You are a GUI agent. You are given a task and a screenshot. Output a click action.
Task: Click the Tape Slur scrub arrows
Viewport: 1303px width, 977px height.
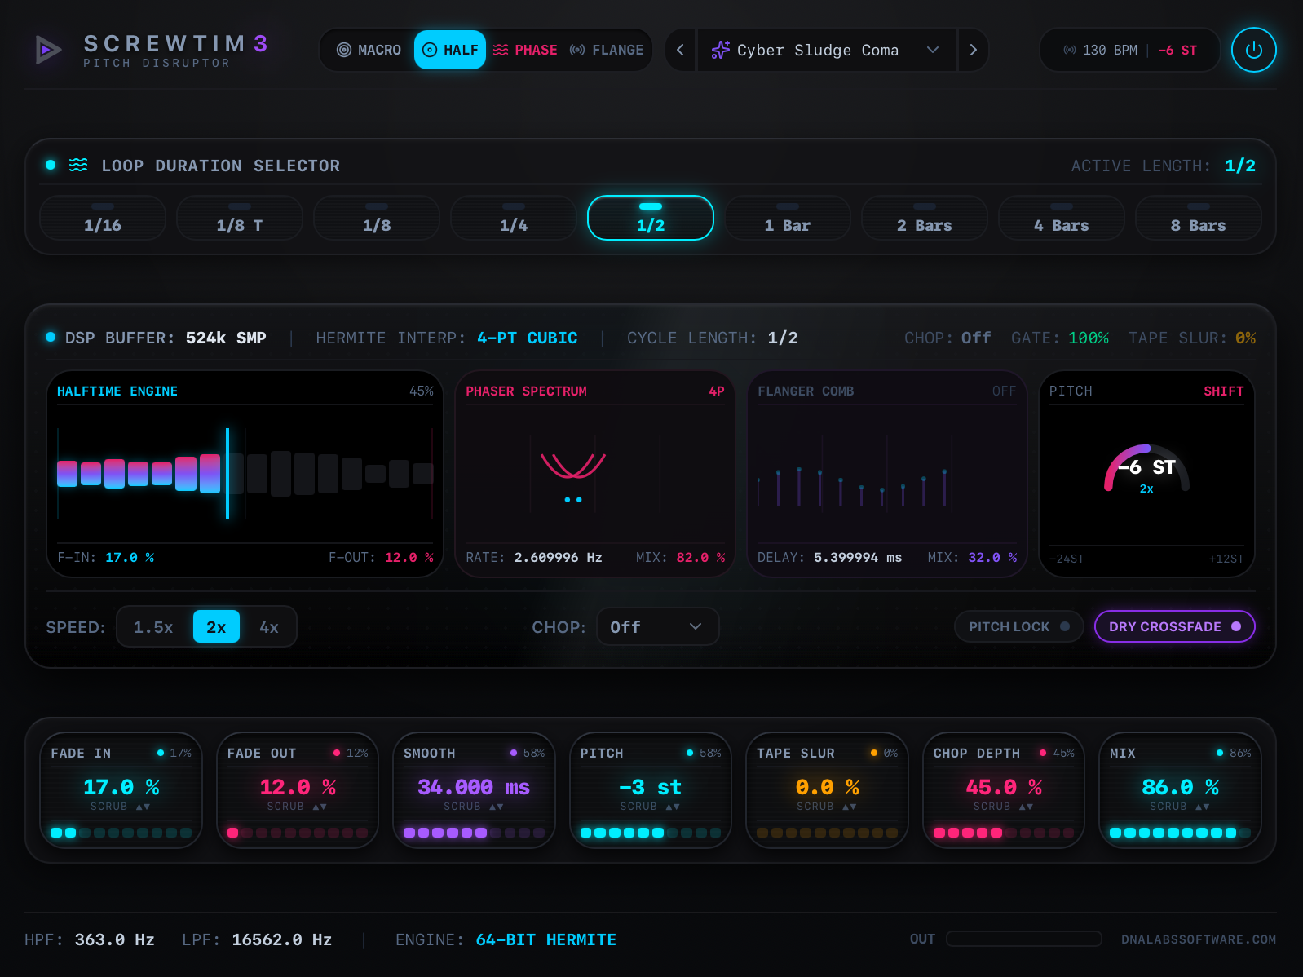point(849,807)
